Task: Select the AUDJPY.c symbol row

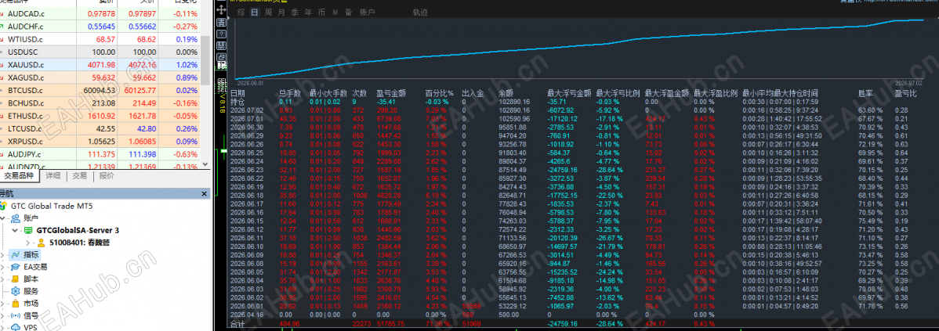Action: point(100,154)
